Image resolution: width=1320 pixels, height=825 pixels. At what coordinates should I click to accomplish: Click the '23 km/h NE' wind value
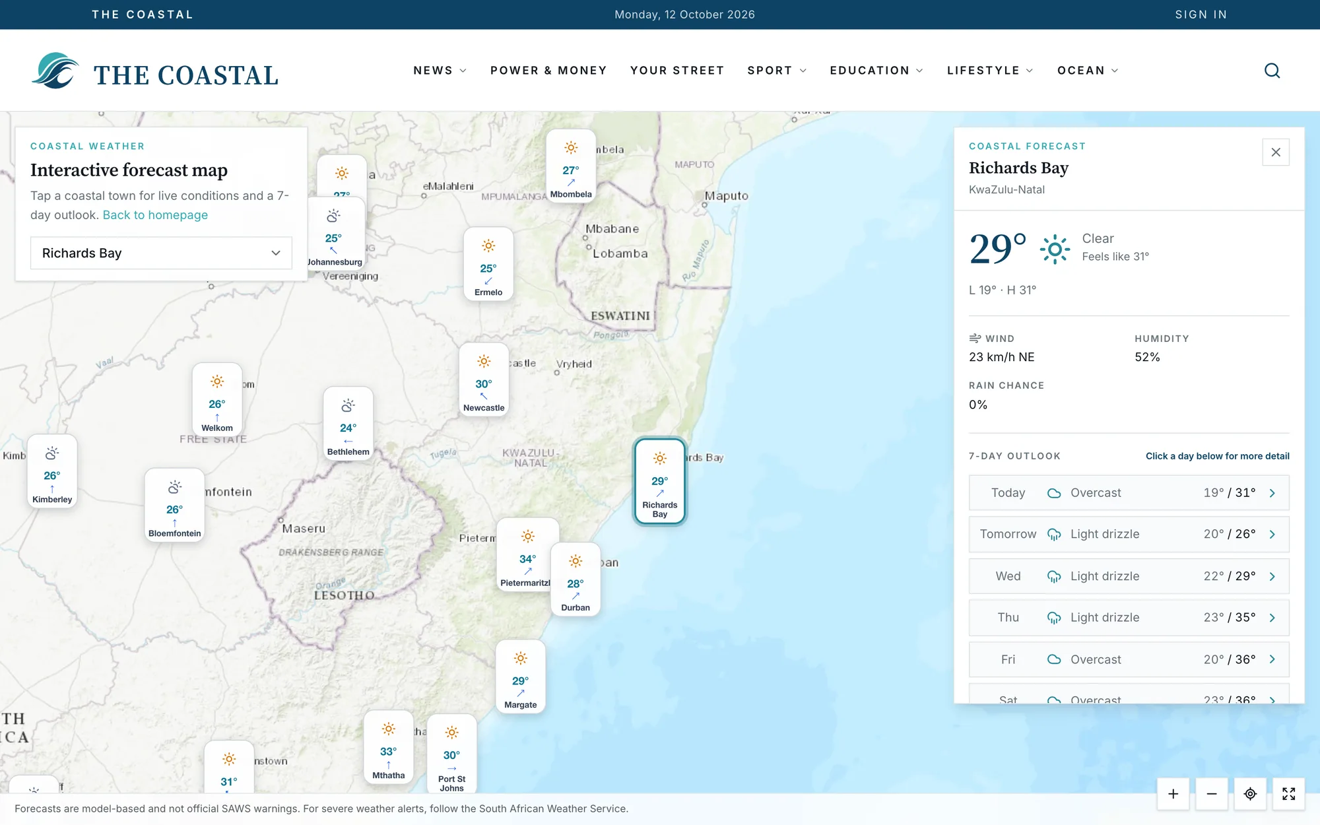[x=1002, y=357]
